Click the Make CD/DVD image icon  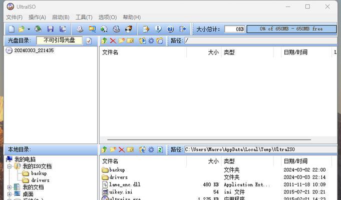80,29
